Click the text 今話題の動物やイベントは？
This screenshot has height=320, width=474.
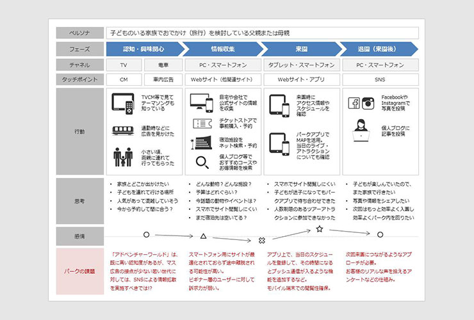[226, 201]
